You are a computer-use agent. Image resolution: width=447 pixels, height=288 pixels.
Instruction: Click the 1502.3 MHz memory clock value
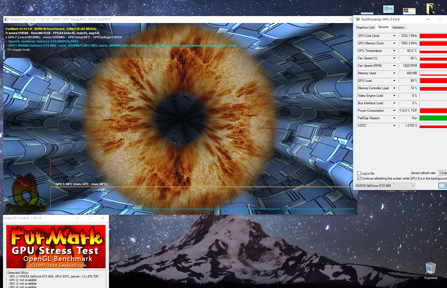point(408,43)
